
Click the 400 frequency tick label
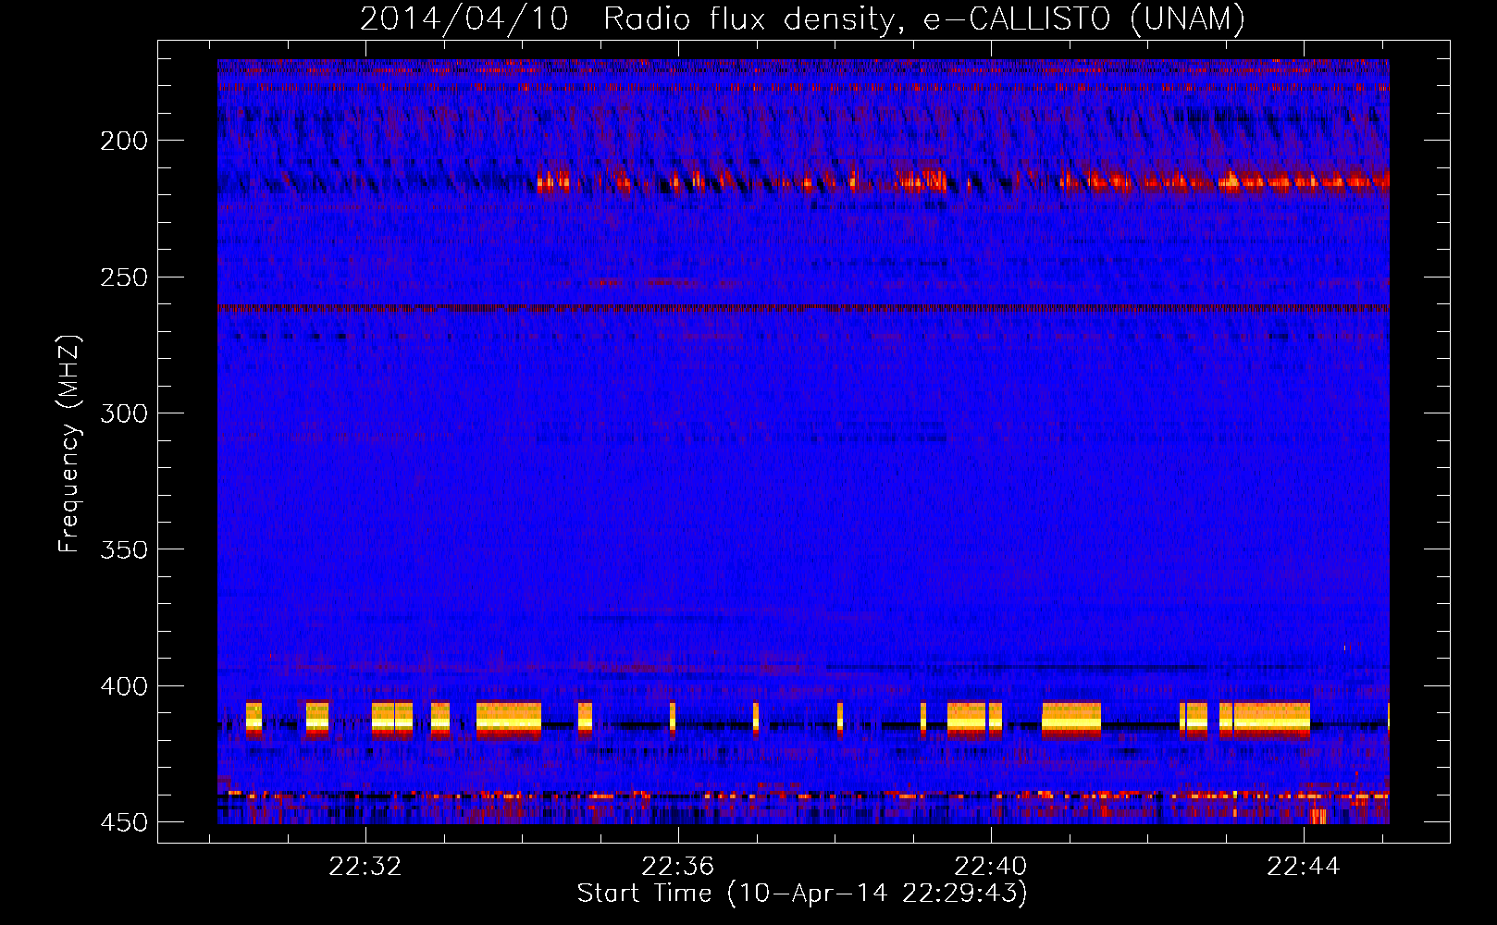pos(124,685)
